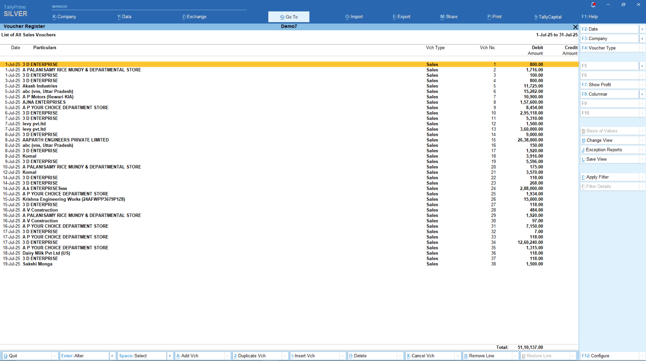The width and height of the screenshot is (646, 361).
Task: Click Q: Quit button
Action: point(27,356)
